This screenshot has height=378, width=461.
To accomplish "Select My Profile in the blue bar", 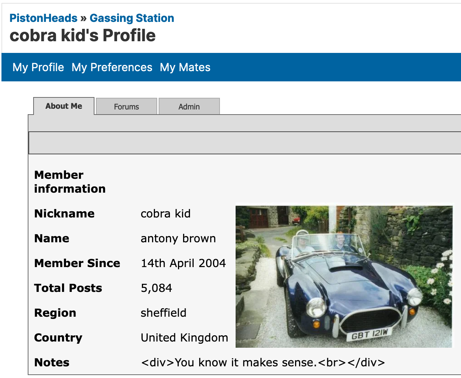I will pos(38,67).
